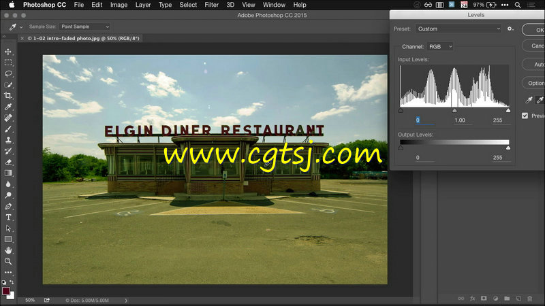Select the Gradient tool
545x306 pixels.
[8, 173]
